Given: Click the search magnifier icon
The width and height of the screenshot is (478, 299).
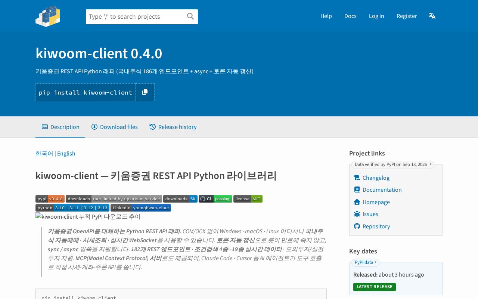Looking at the screenshot, I should pos(190,16).
